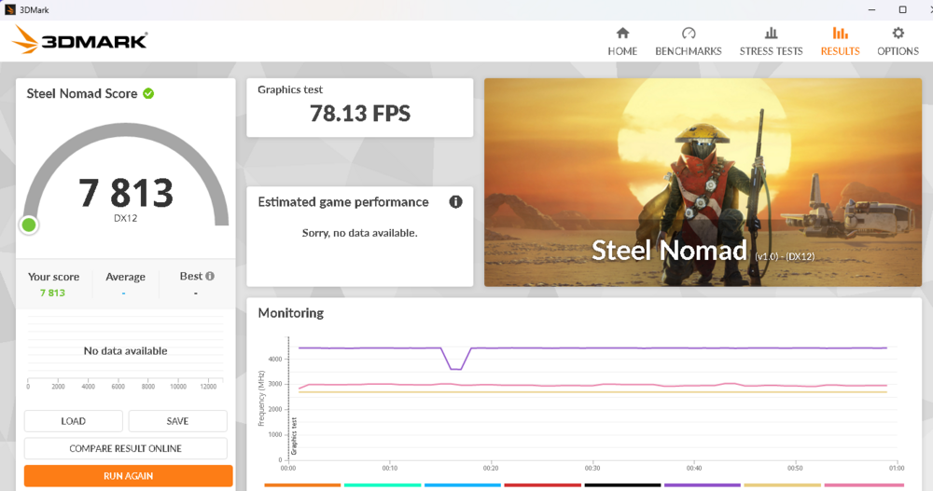Click the teal legend swatch below chart
The image size is (933, 491).
(382, 485)
